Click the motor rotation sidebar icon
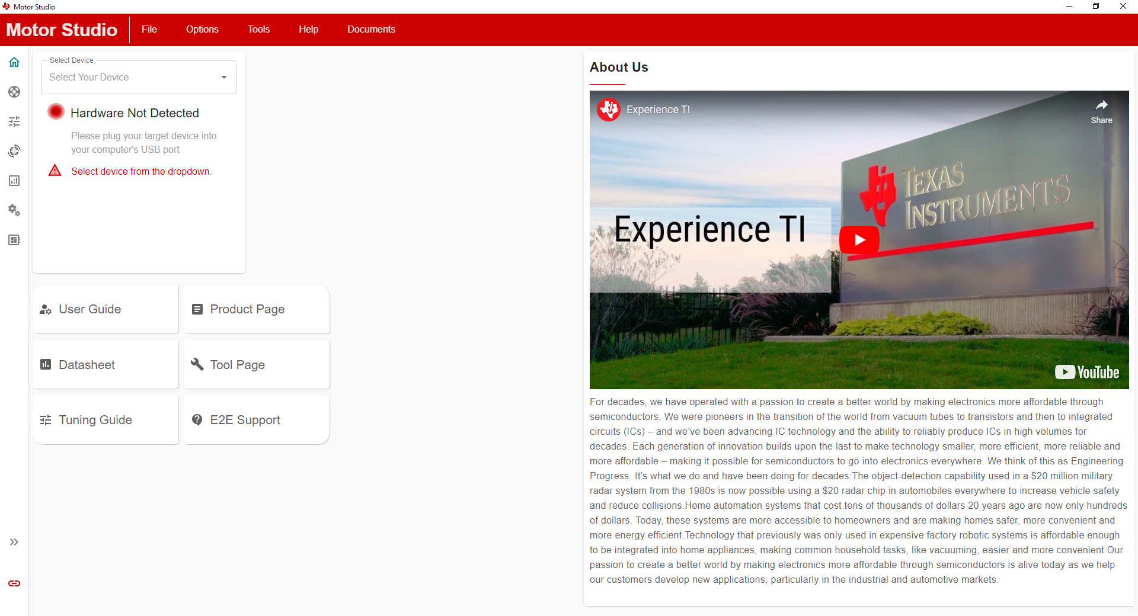This screenshot has width=1138, height=616. (x=14, y=151)
